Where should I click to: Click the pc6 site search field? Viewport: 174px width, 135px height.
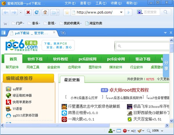[x=143, y=46]
